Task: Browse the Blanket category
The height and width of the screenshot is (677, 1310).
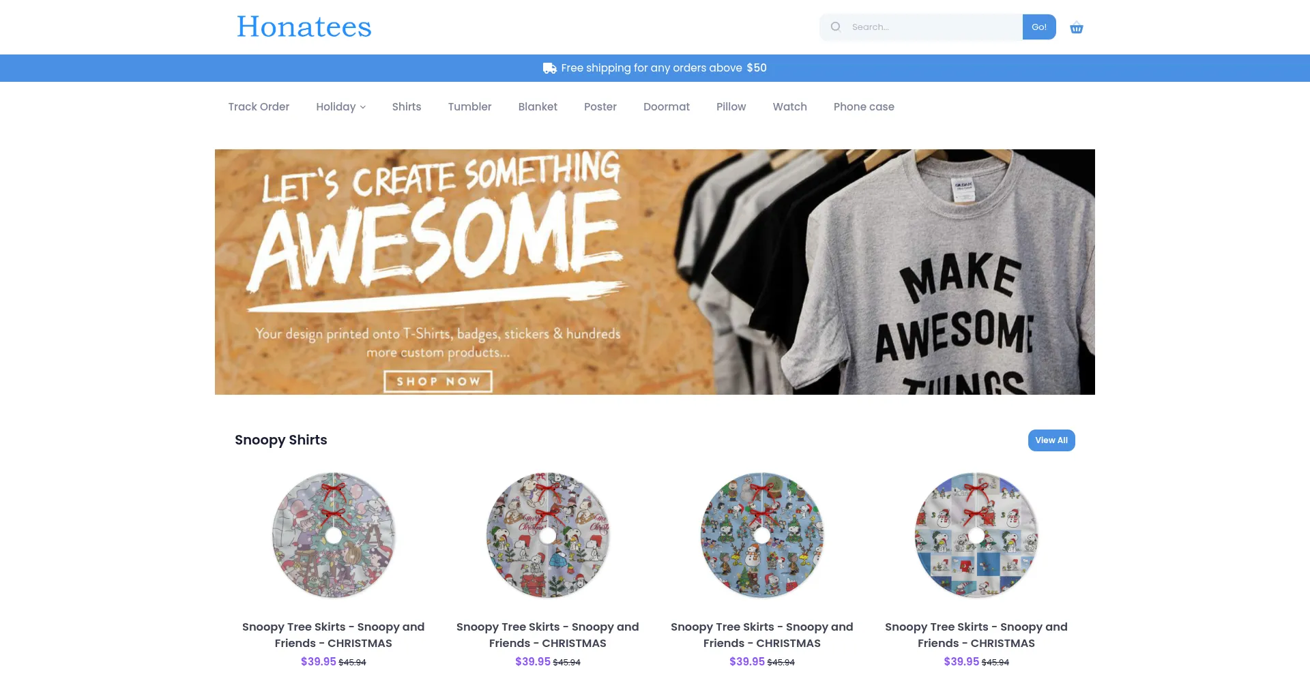Action: 538,107
